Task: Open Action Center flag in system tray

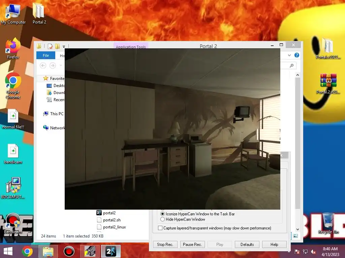Action: point(297,252)
